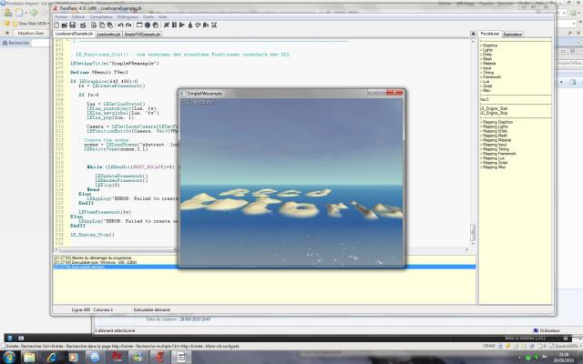Open the Débogueur menu
The image size is (583, 364).
tap(128, 16)
